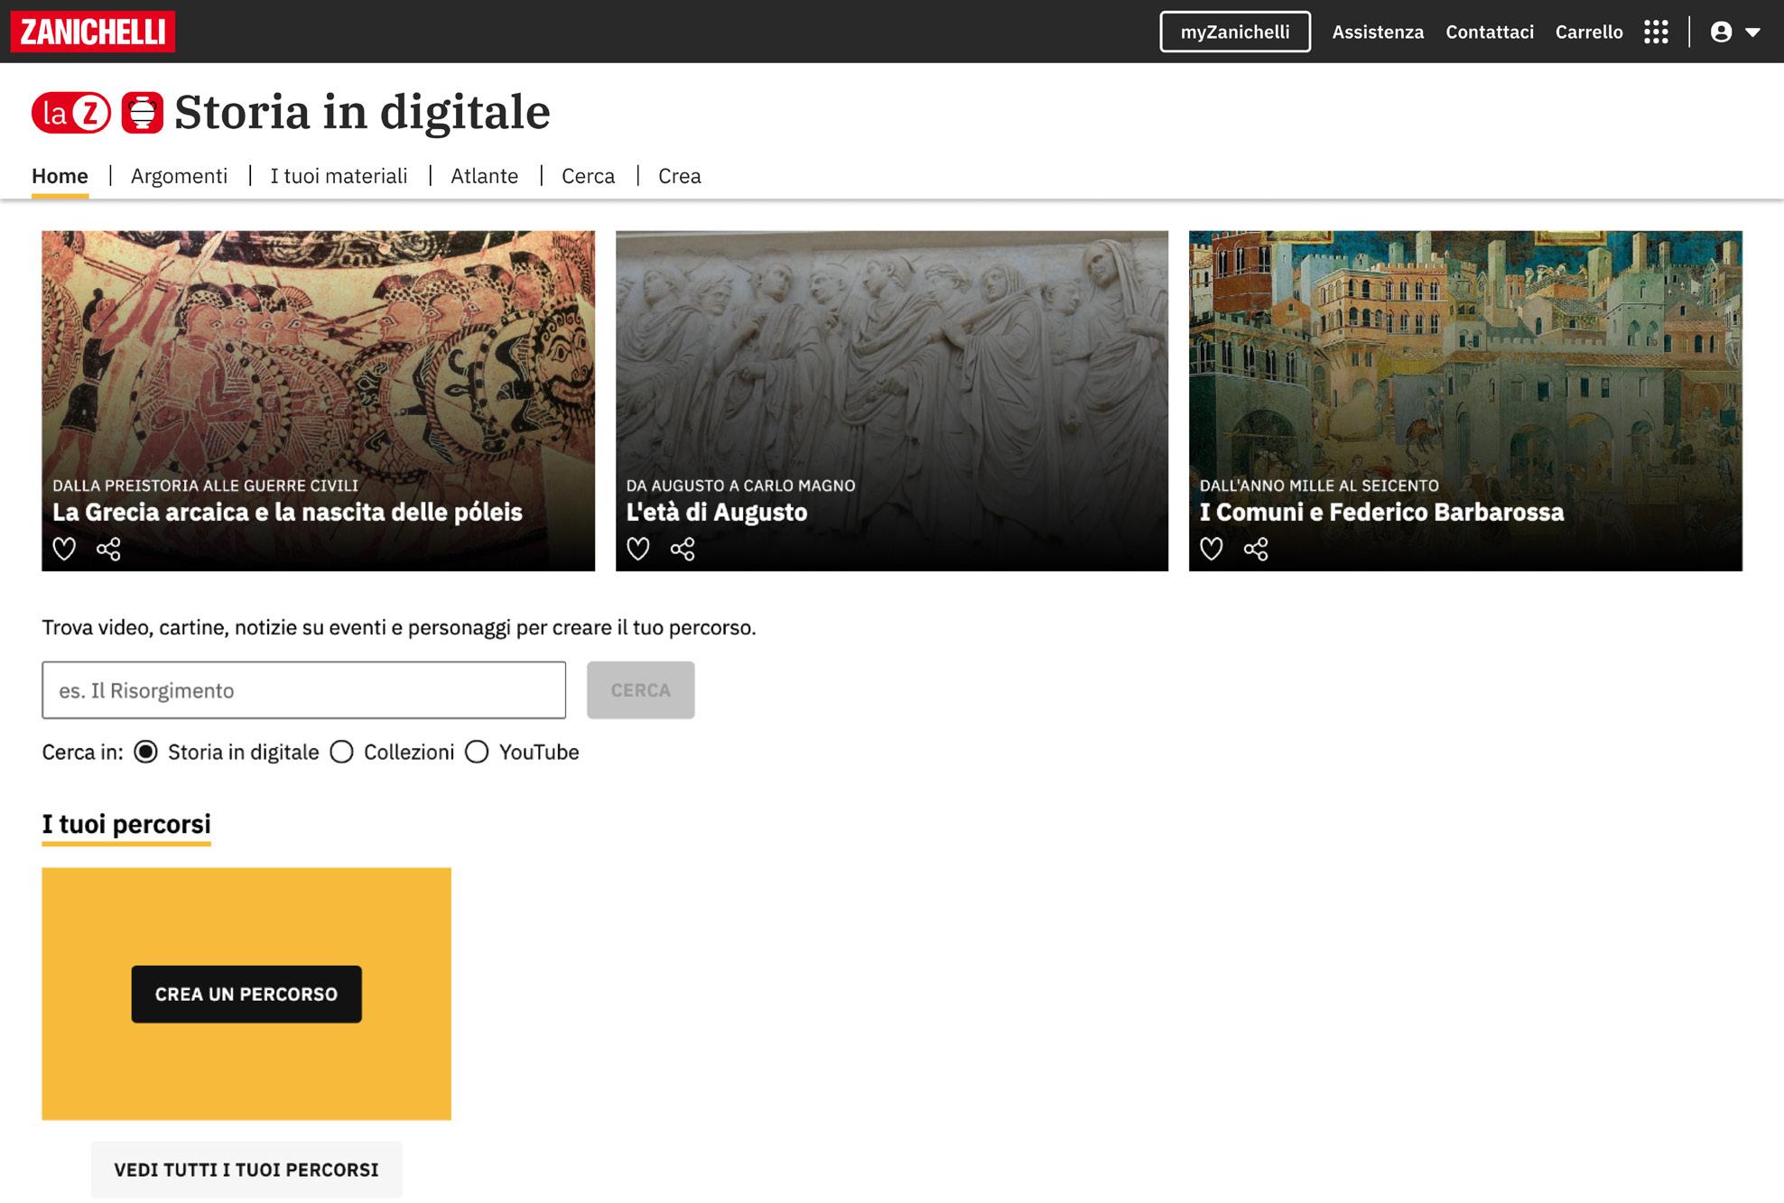Focus the Il Risorgimento search field
The image size is (1784, 1203).
(x=303, y=690)
